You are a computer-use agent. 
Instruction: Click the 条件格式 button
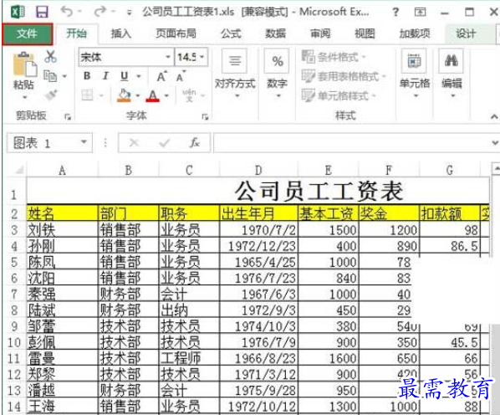(x=333, y=57)
